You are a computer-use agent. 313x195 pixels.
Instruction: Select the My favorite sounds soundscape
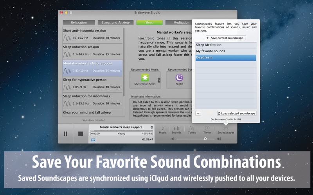(x=226, y=51)
